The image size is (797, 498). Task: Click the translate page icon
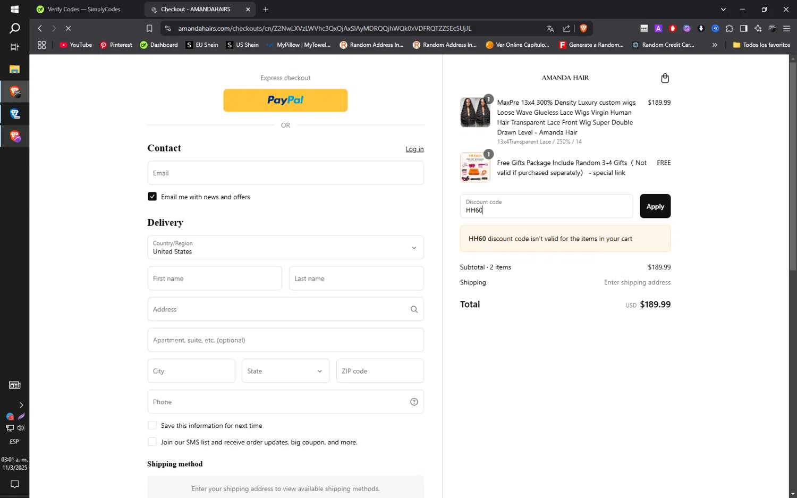550,29
